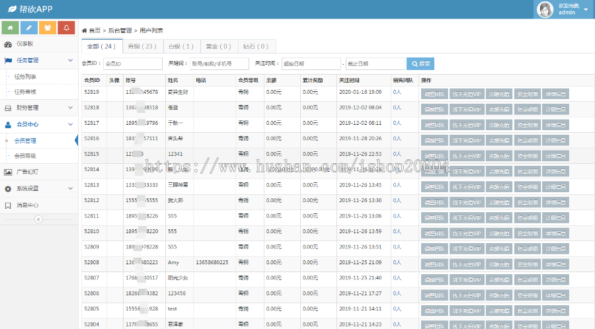This screenshot has width=595, height=329.
Task: Open 0人 team link for member 52819
Action: click(x=397, y=92)
